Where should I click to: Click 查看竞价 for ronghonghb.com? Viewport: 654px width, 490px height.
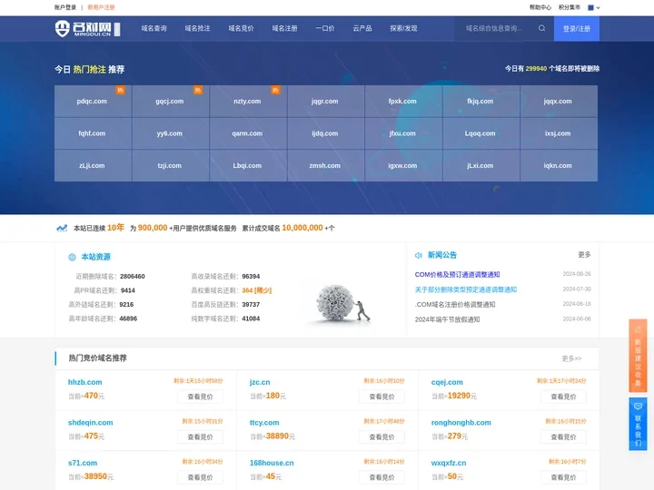[x=563, y=437]
